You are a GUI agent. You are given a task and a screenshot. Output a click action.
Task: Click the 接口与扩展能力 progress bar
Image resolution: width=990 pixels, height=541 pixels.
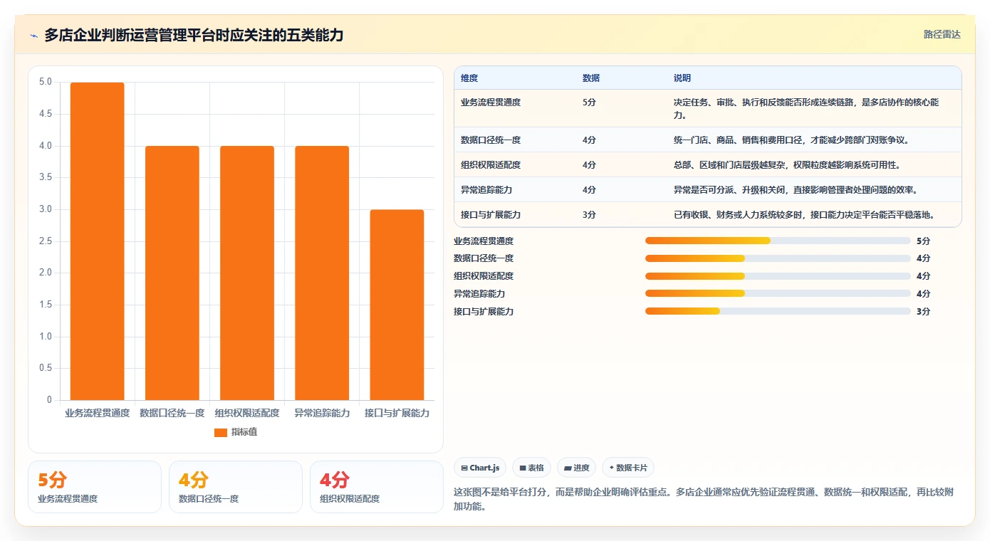pyautogui.click(x=778, y=311)
